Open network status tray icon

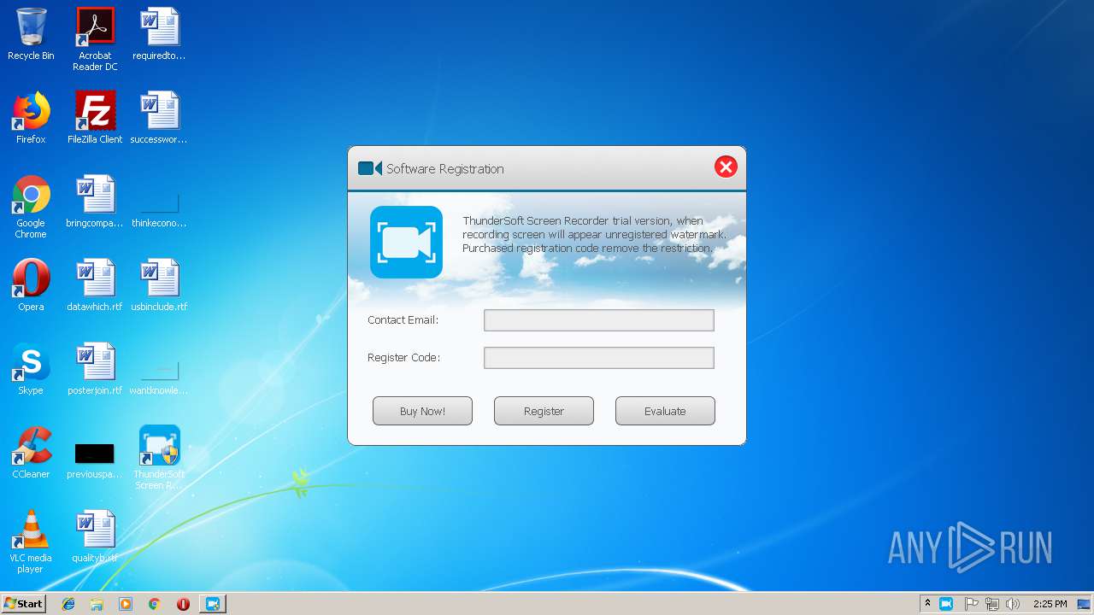[992, 604]
